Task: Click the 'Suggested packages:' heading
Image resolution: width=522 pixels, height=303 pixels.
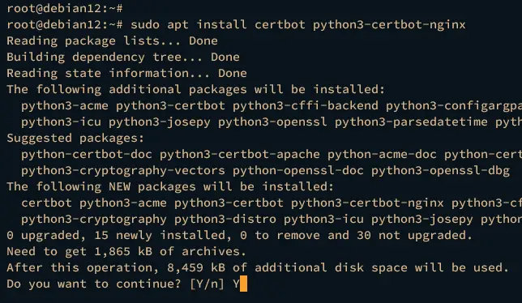Action: [x=75, y=138]
